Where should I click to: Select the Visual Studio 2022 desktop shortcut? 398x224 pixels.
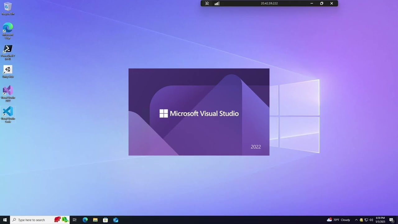coord(8,94)
